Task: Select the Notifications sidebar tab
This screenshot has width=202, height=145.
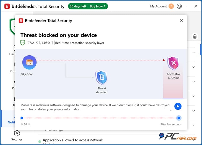Action: (8, 119)
